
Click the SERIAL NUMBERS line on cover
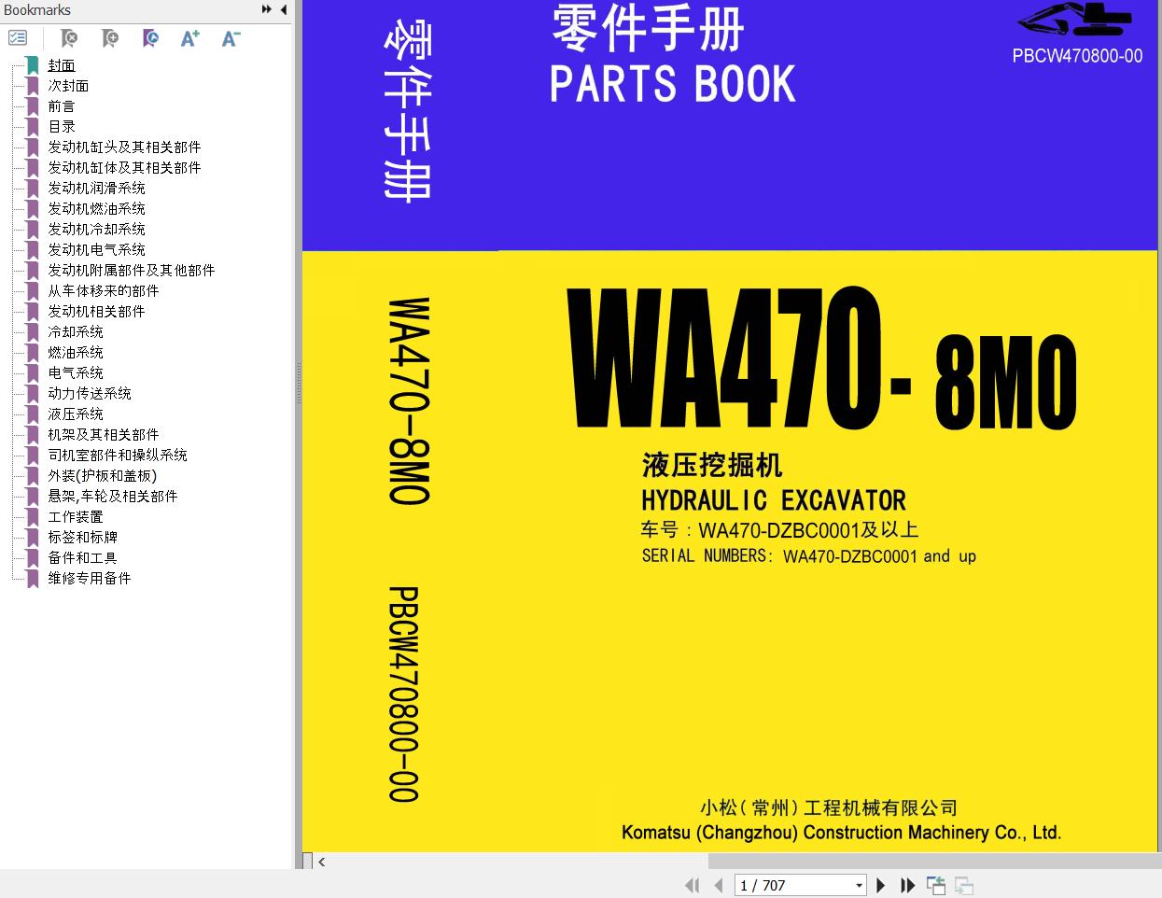(x=809, y=556)
